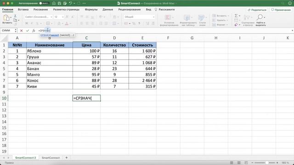Click the AutoSum sigma icon
Viewport: 294px width, 165px height.
point(236,16)
